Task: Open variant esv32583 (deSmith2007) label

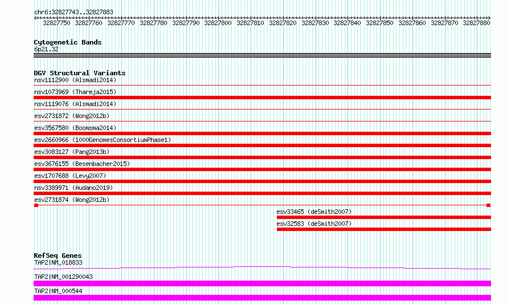Action: click(314, 224)
